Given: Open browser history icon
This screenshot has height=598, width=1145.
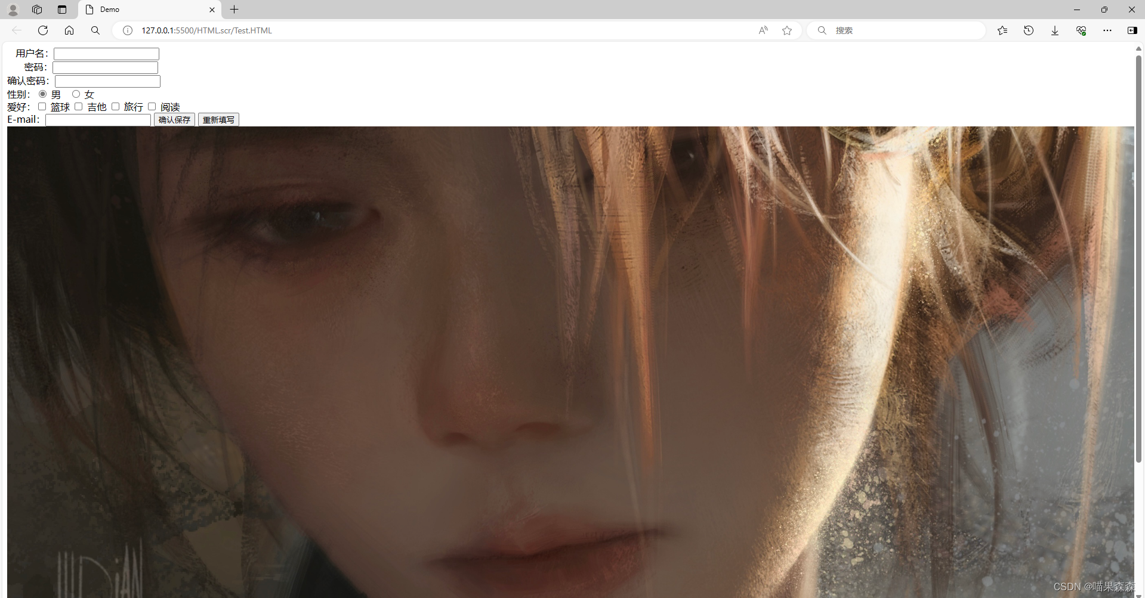Looking at the screenshot, I should (1029, 30).
